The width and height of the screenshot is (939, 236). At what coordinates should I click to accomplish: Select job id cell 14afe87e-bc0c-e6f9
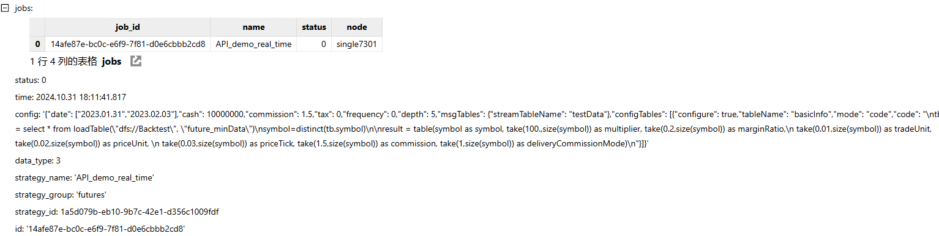coord(128,45)
